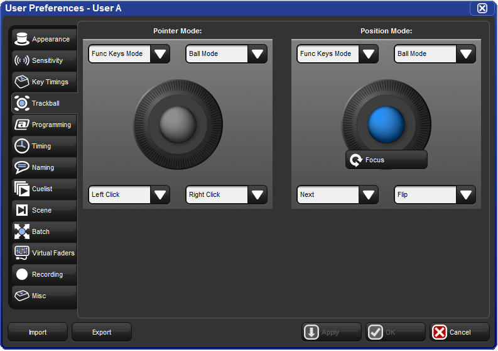Open the Batch preferences icon
This screenshot has height=351, width=498.
pos(22,231)
